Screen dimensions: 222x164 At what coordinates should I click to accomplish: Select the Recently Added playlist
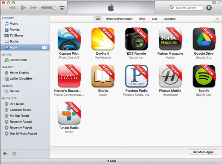[x=25, y=122]
